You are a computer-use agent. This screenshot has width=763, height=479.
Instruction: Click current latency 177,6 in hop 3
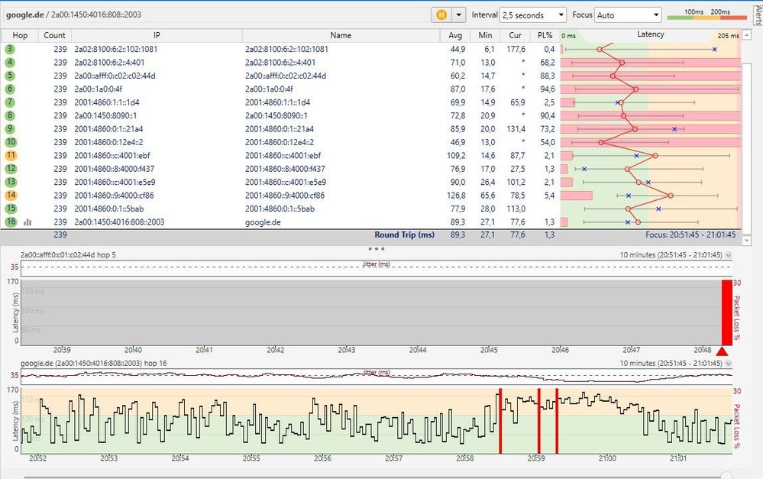516,49
